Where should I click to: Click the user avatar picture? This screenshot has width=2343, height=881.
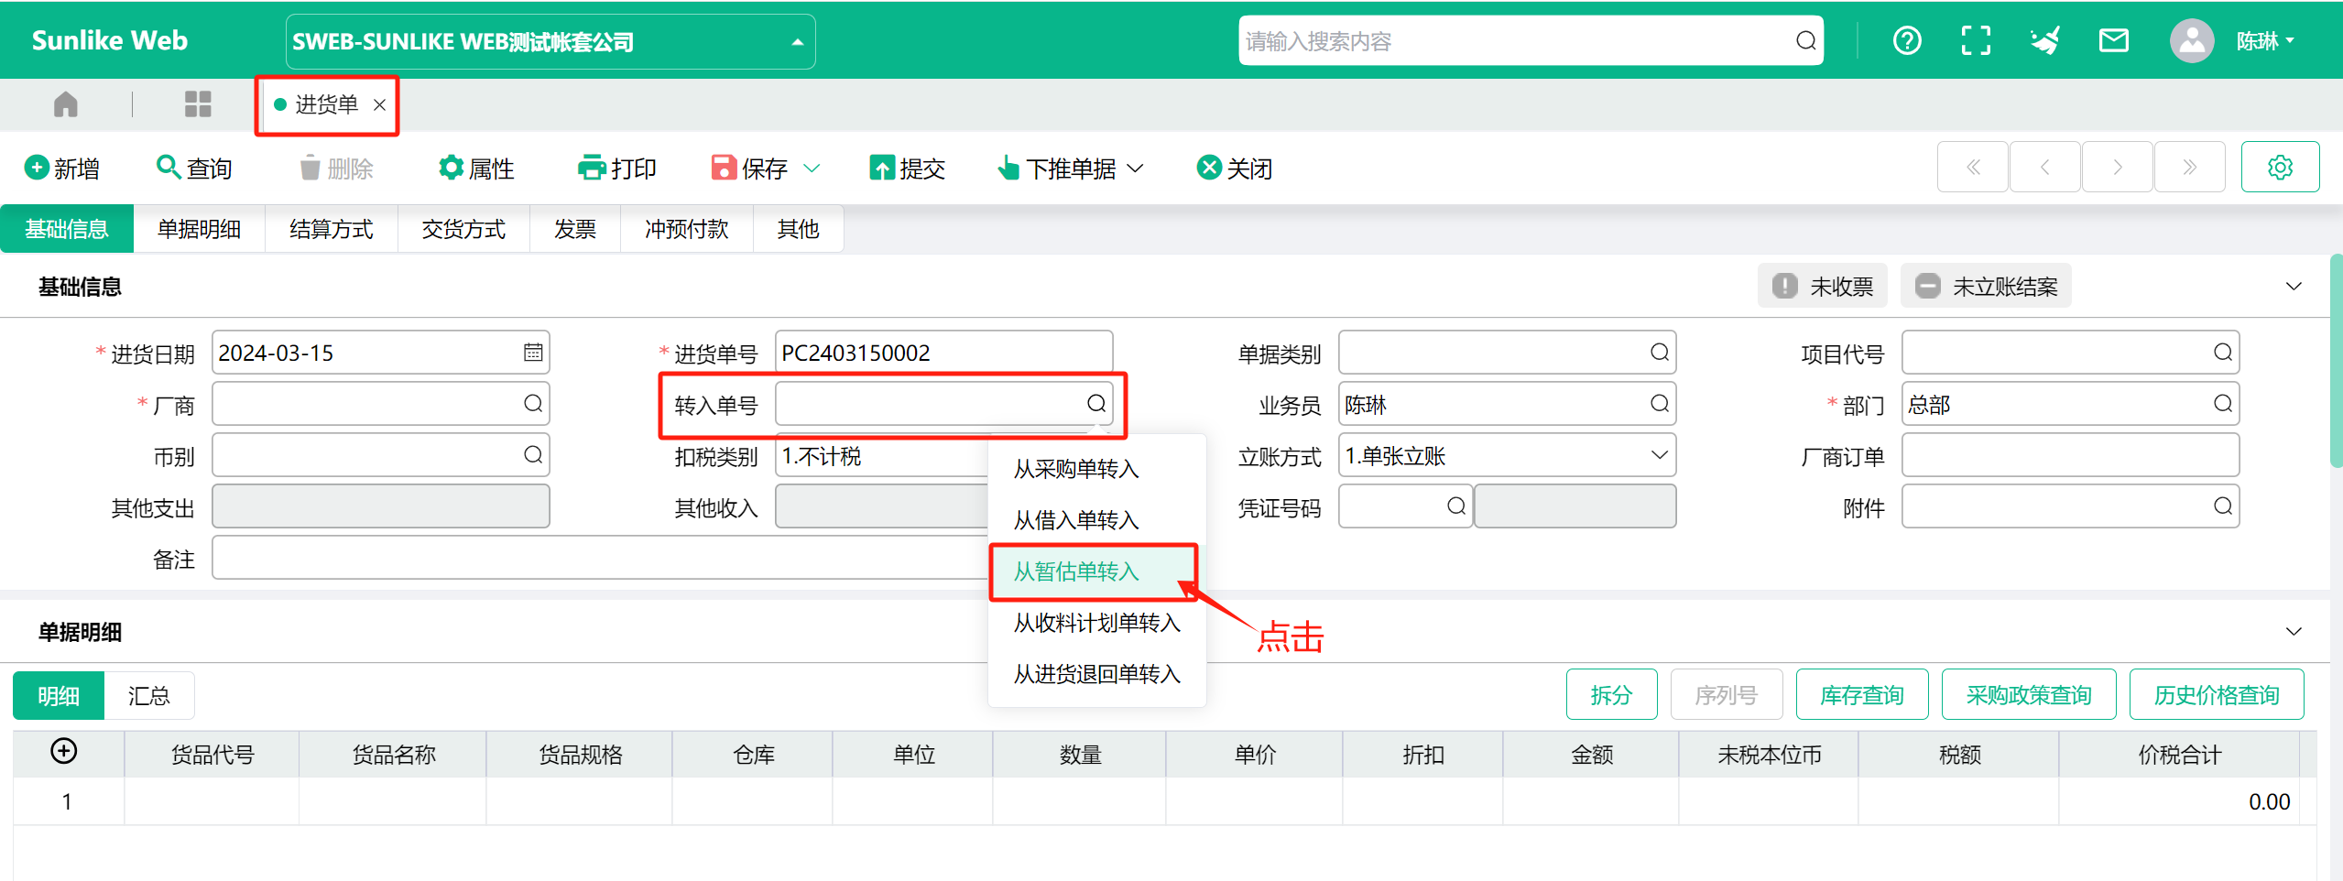point(2192,40)
